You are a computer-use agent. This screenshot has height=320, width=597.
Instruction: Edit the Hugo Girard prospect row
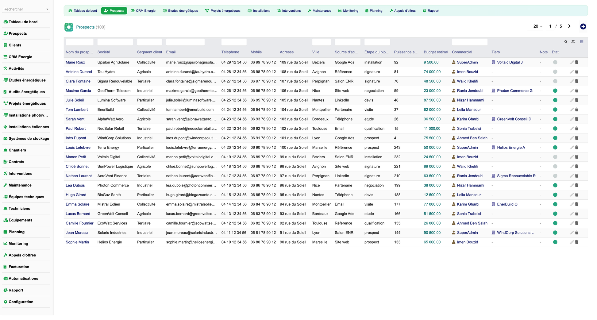coord(572,195)
